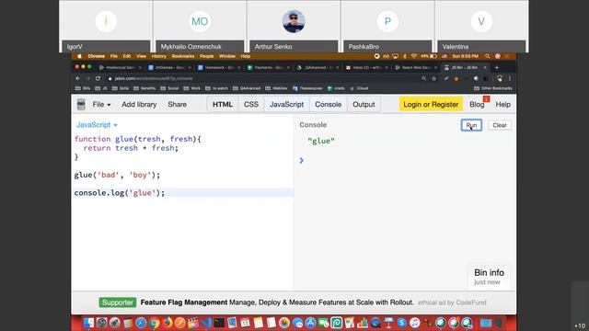Open Spotlight search in the menu bar
The height and width of the screenshot is (331, 589).
(487, 56)
